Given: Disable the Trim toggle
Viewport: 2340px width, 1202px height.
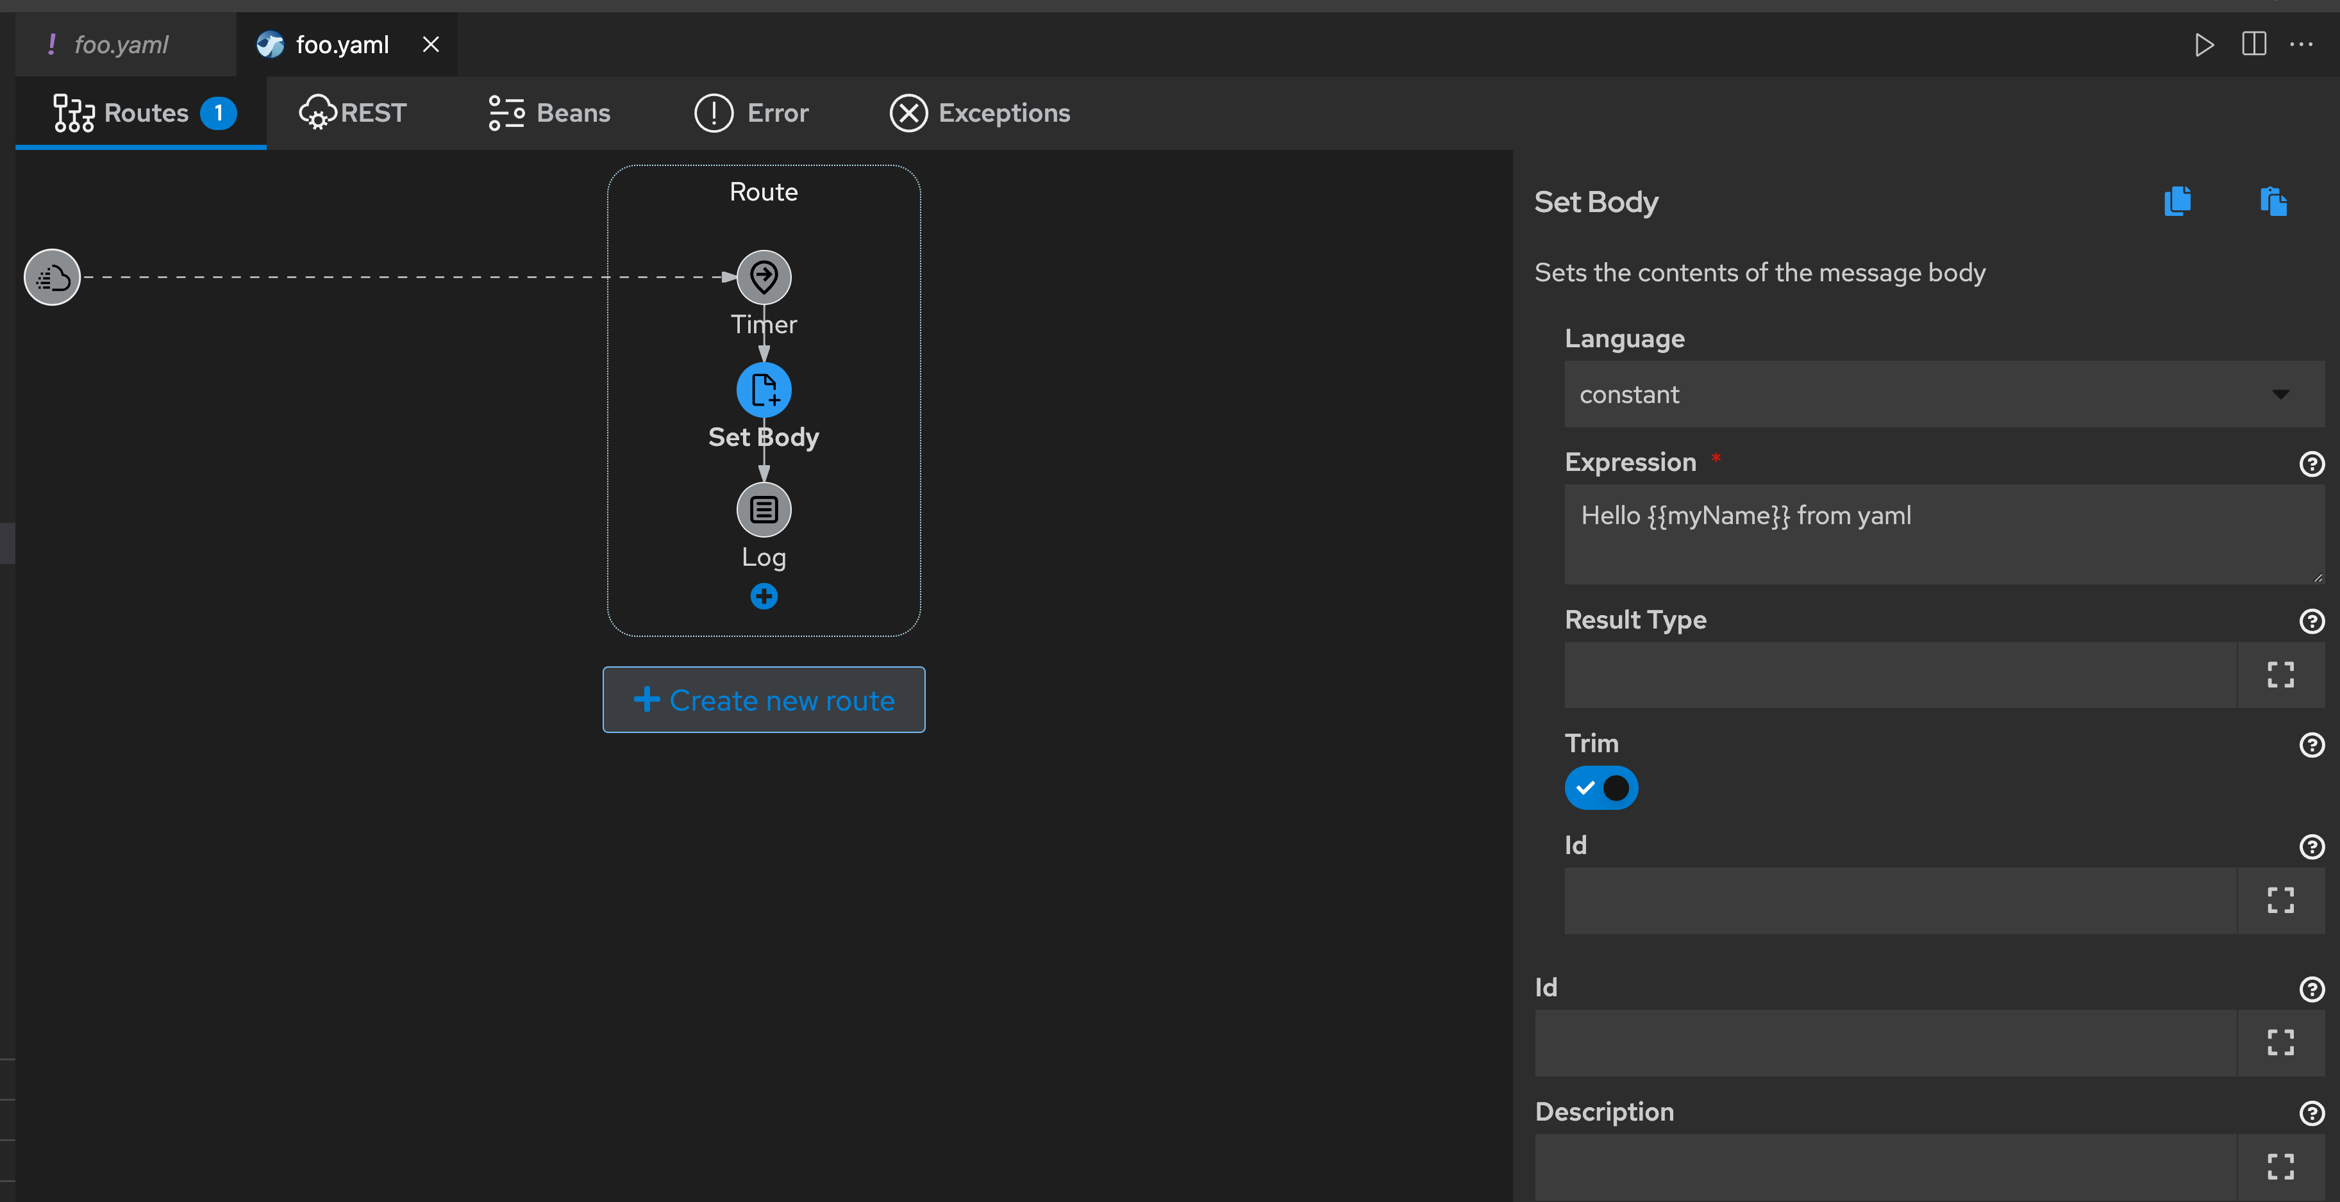Looking at the screenshot, I should point(1601,787).
